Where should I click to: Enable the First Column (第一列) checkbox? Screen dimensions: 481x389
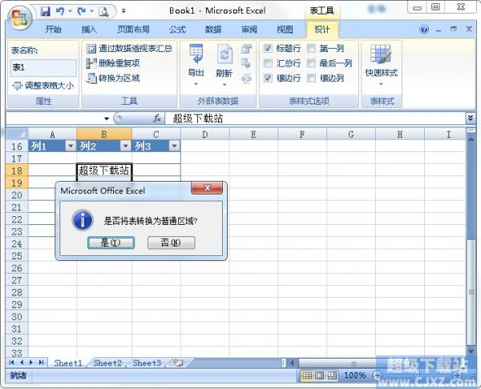point(311,49)
